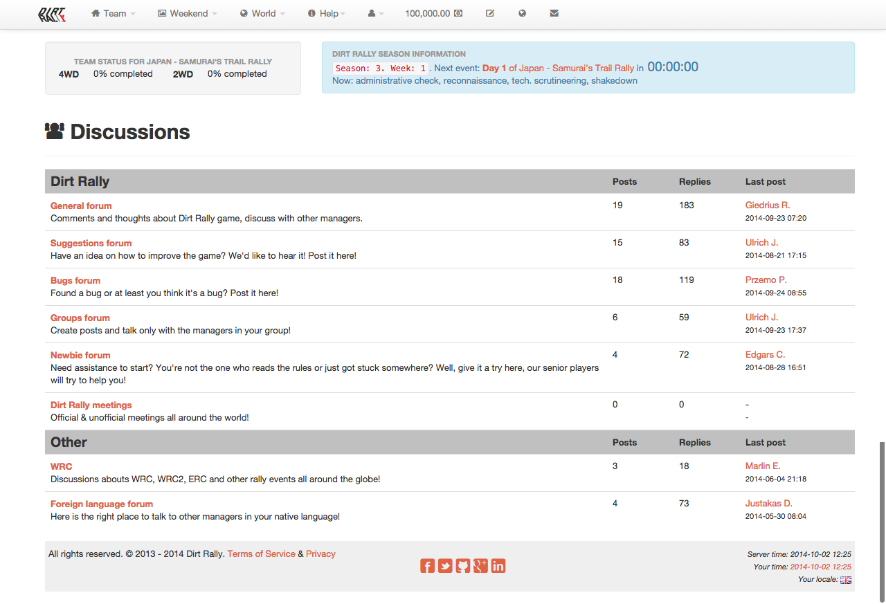The width and height of the screenshot is (886, 604).
Task: Open the Suggestions forum
Action: click(x=91, y=243)
